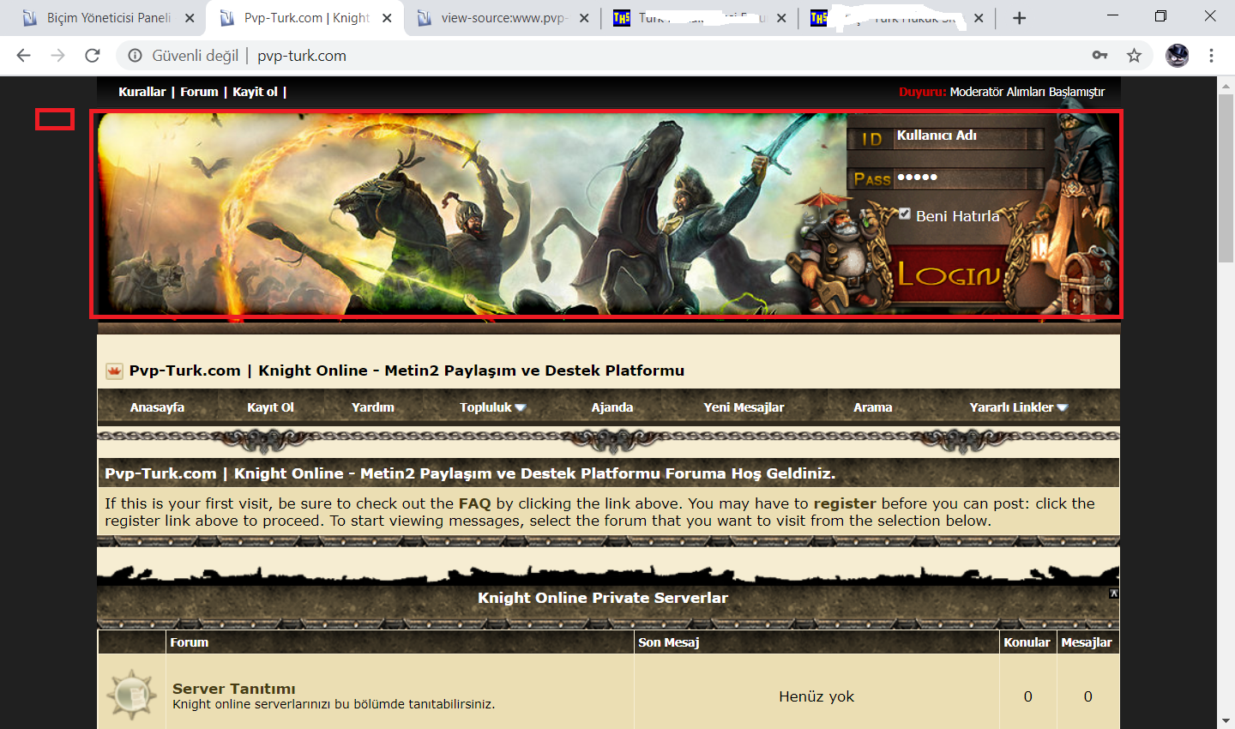Viewport: 1235px width, 729px height.
Task: Open the Pvp-Turk.com breadcrumb title link
Action: (407, 371)
